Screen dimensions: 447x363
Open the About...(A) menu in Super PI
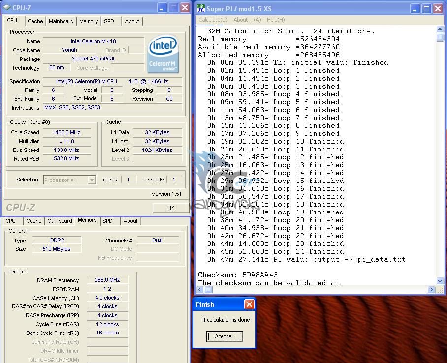247,20
